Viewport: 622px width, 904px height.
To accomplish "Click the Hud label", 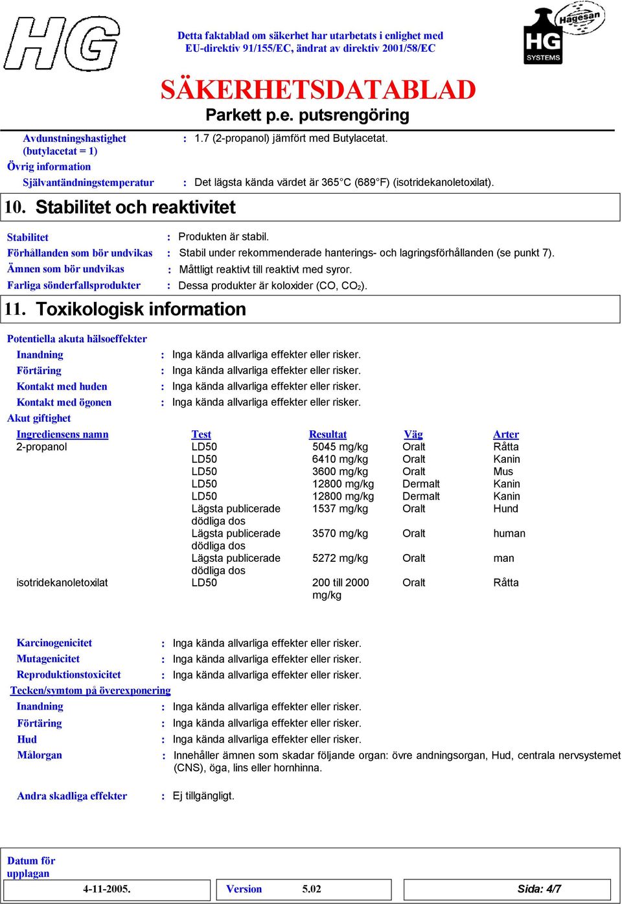I will tap(27, 739).
